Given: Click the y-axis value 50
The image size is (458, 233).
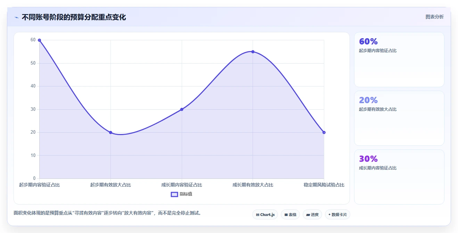Looking at the screenshot, I should tap(33, 63).
